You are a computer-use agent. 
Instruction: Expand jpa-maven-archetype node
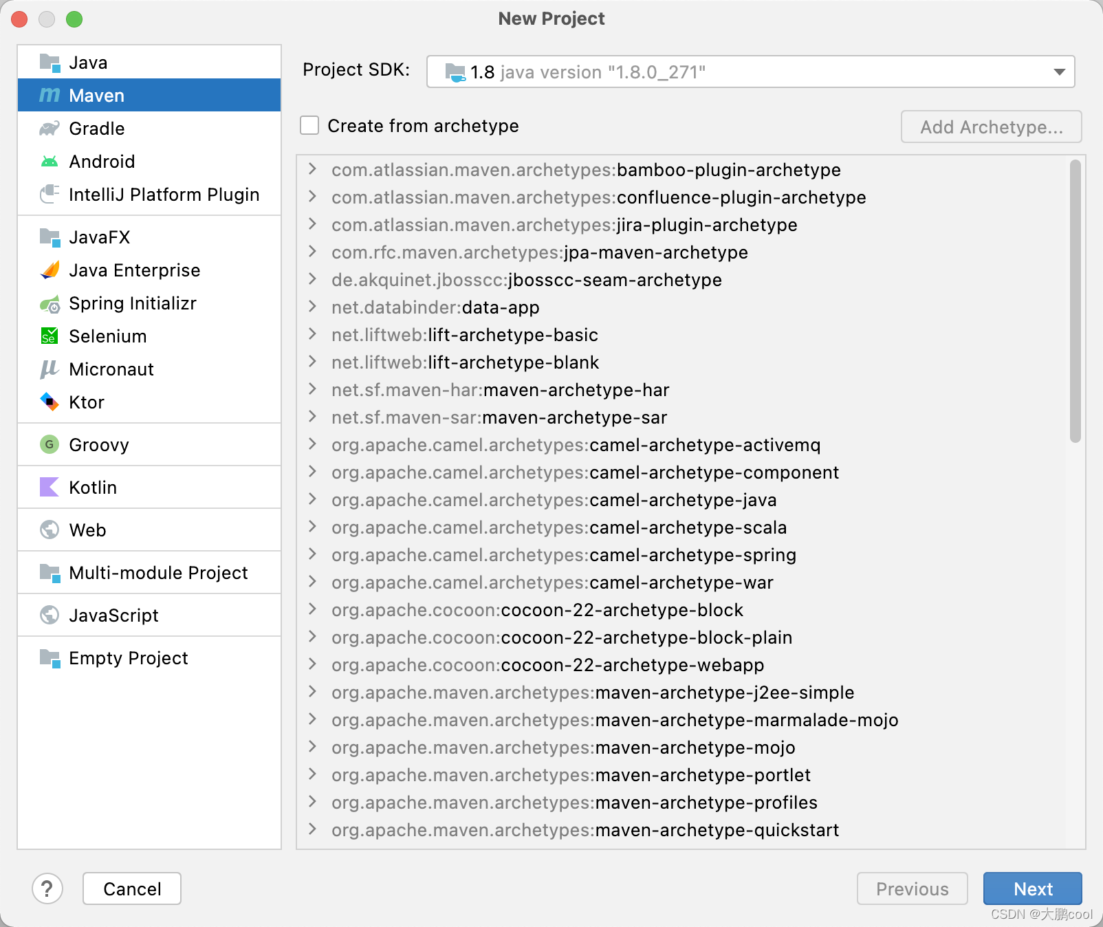tap(313, 252)
